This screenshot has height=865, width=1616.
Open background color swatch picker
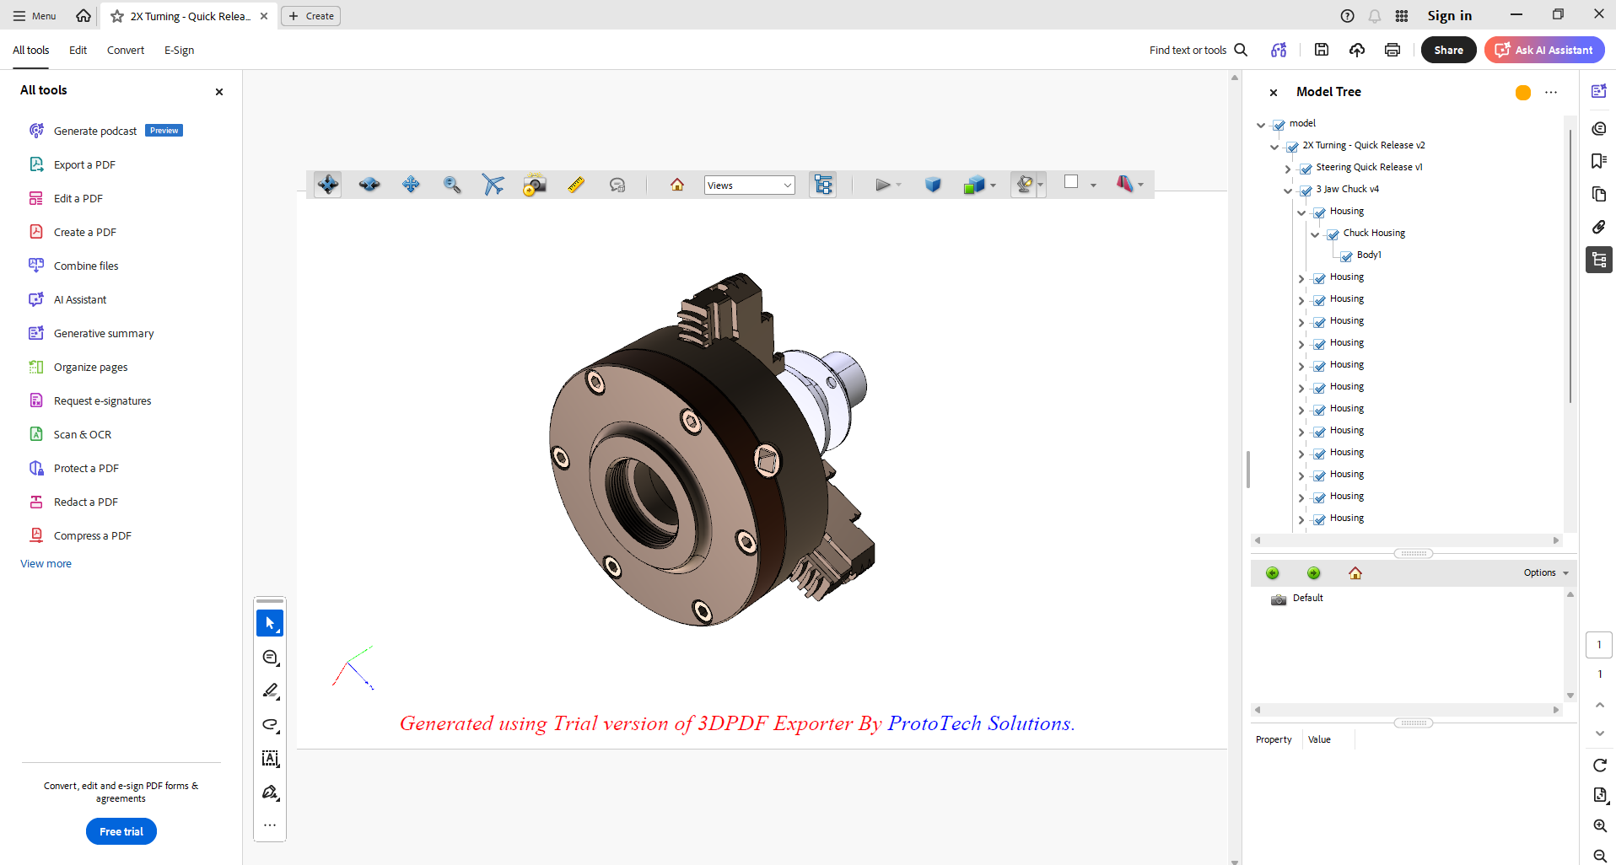[x=1071, y=182]
